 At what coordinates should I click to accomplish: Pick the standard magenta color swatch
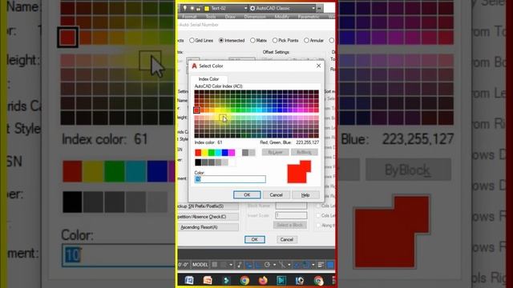[232, 153]
